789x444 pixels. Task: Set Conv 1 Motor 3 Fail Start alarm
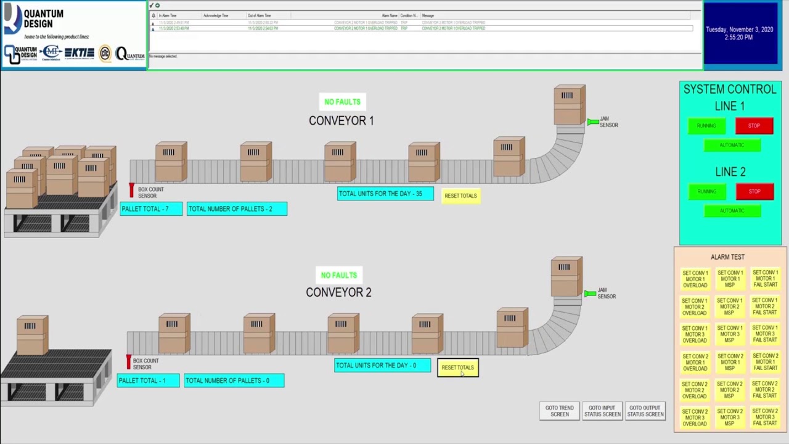pos(765,334)
